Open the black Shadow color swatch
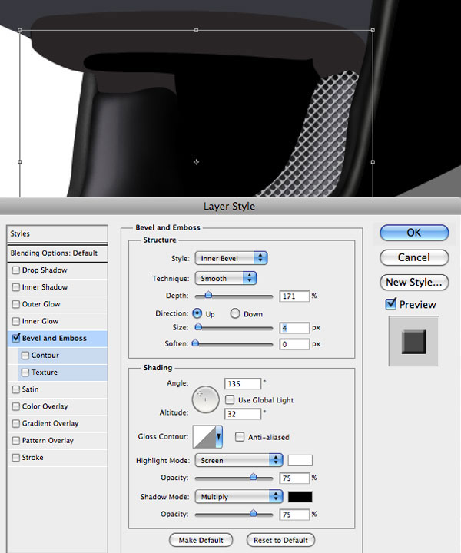 300,497
